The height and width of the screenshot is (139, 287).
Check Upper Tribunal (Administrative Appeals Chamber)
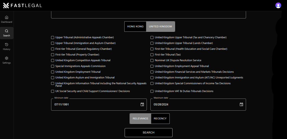click(53, 37)
